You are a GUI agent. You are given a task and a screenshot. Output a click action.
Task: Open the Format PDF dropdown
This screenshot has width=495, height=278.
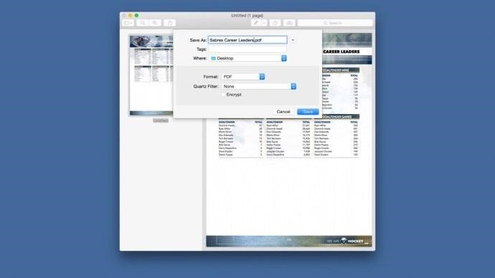coord(243,77)
